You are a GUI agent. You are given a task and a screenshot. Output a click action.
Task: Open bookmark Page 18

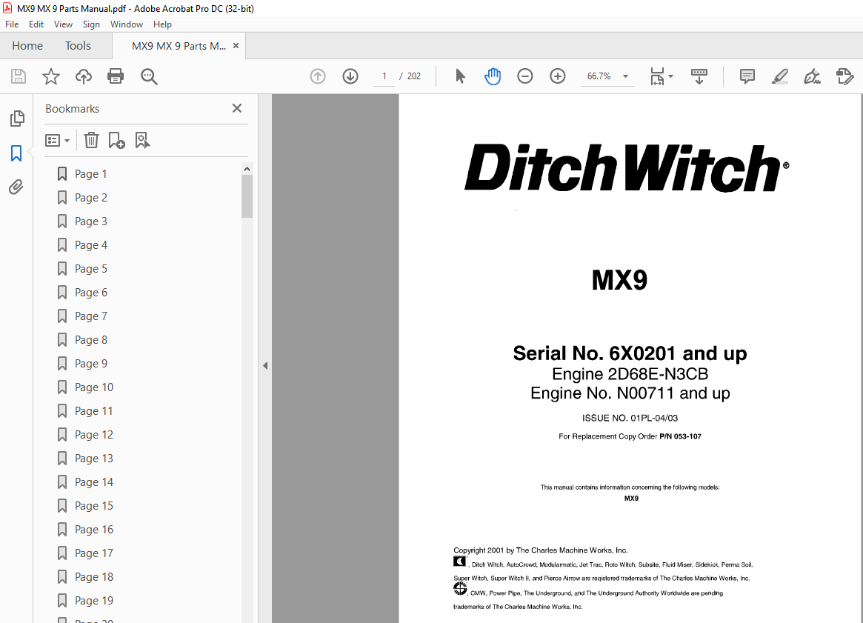tap(93, 576)
